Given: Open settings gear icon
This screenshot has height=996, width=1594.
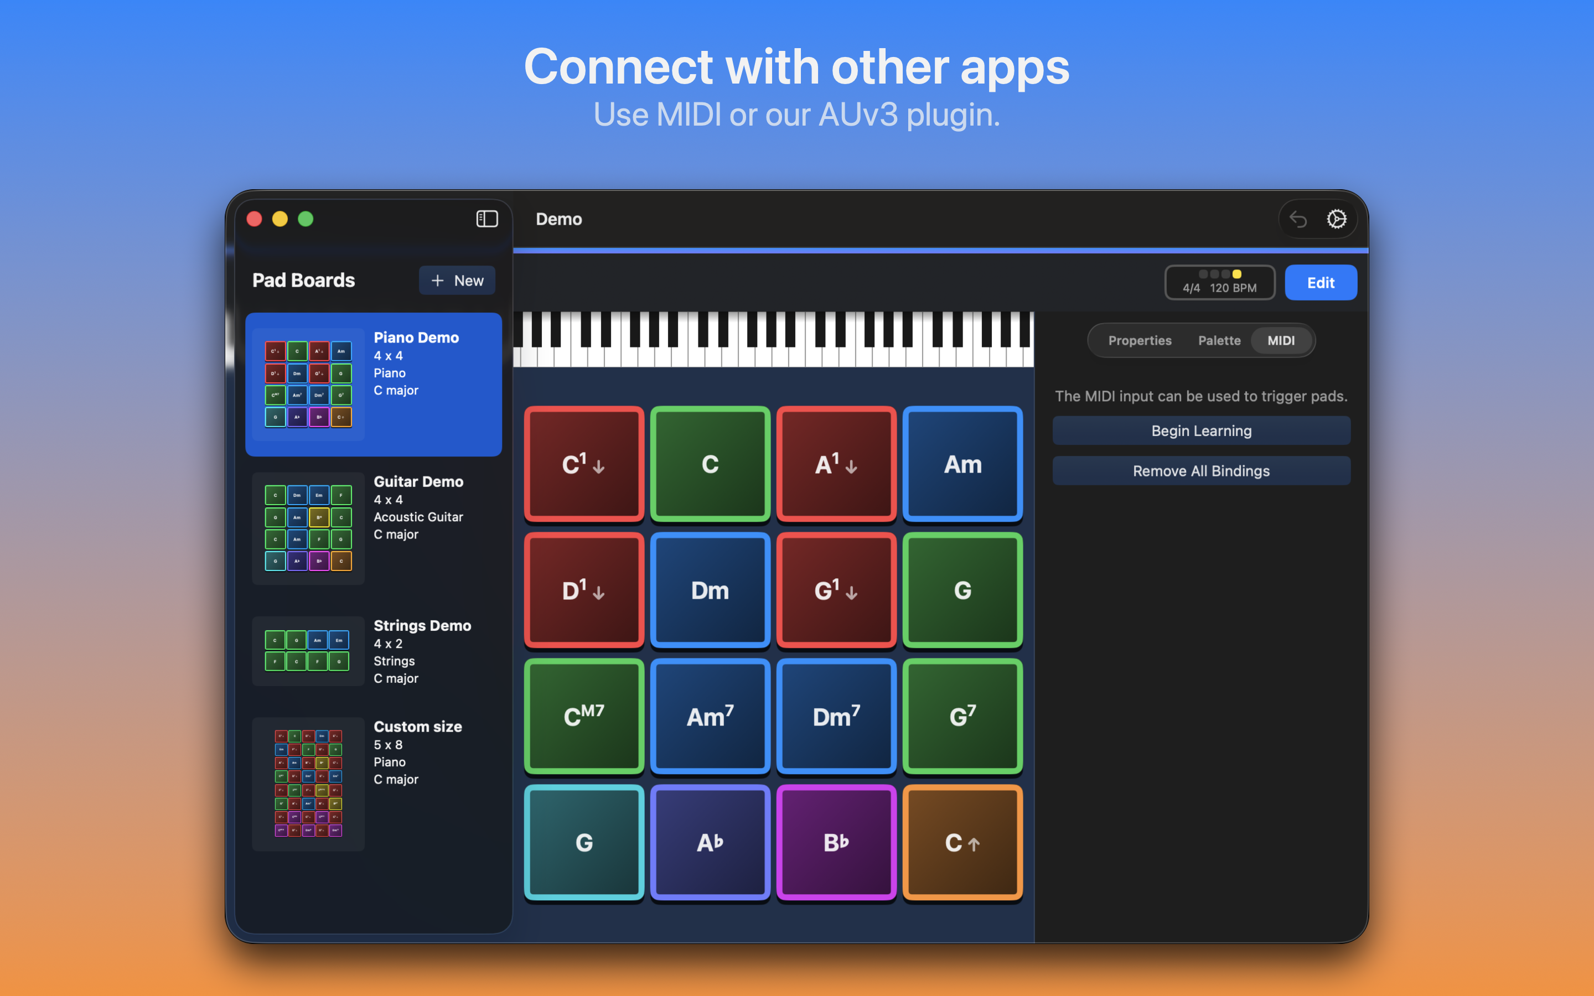Looking at the screenshot, I should coord(1337,219).
